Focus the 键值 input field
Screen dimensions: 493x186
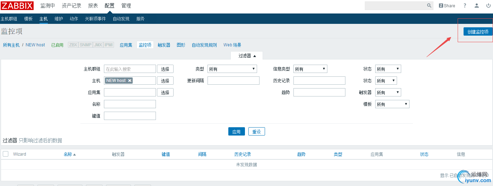tap(130, 116)
